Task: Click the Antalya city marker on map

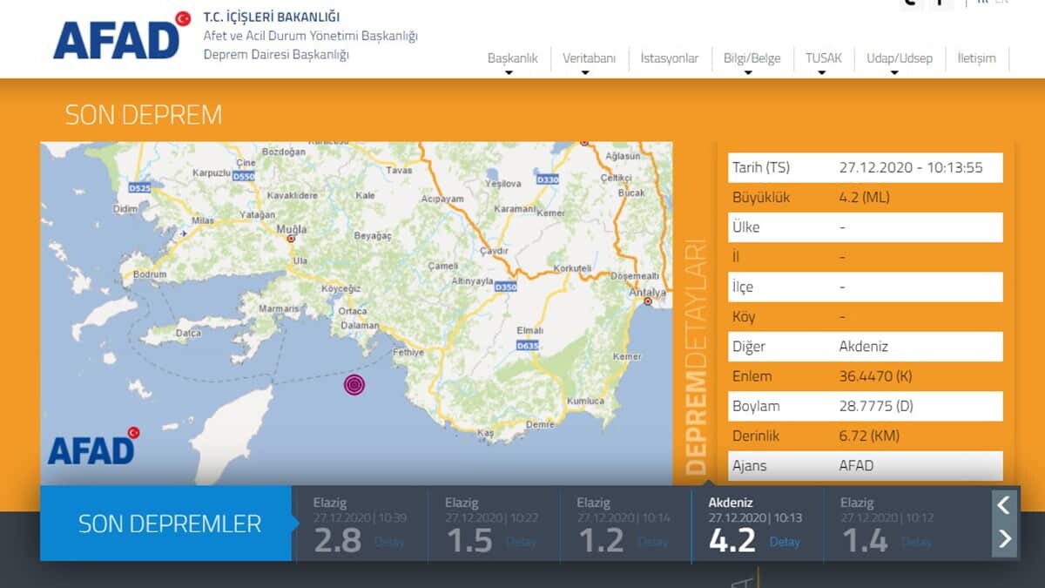Action: [648, 301]
